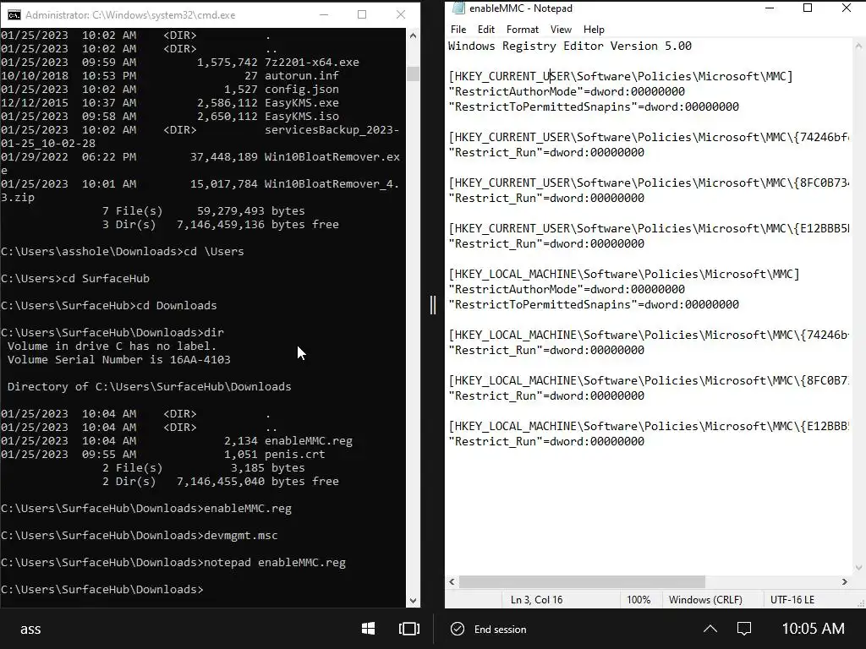Image resolution: width=866 pixels, height=649 pixels.
Task: Click the split-view divider handle between windows
Action: coord(433,304)
